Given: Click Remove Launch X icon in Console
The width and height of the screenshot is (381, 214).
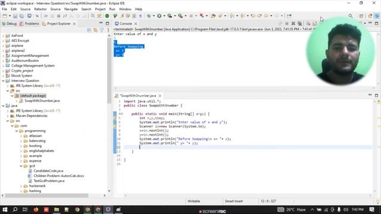Looking at the screenshot, I should (x=293, y=24).
